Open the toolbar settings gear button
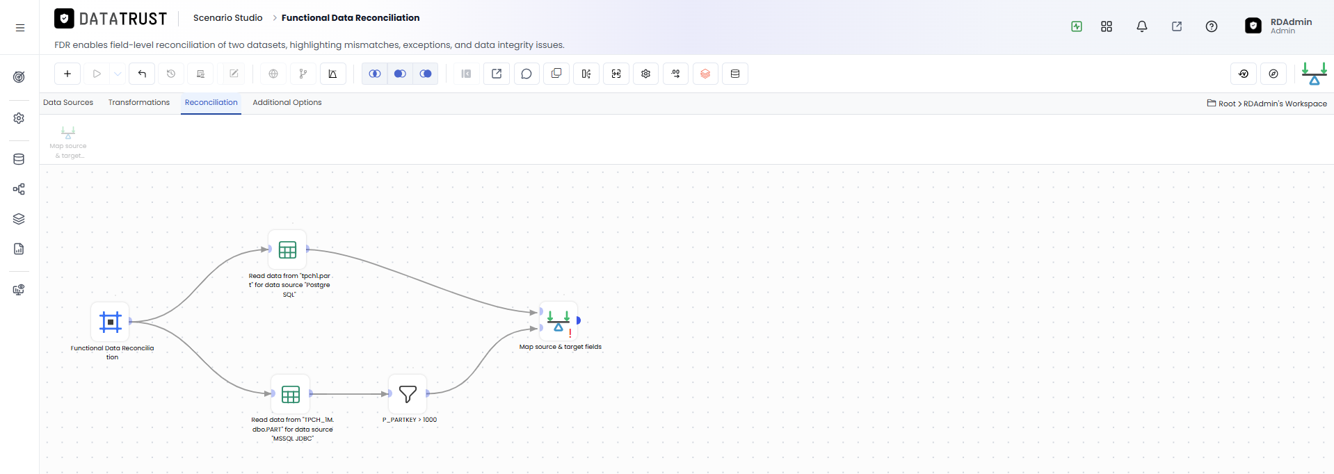Image resolution: width=1334 pixels, height=474 pixels. 646,74
